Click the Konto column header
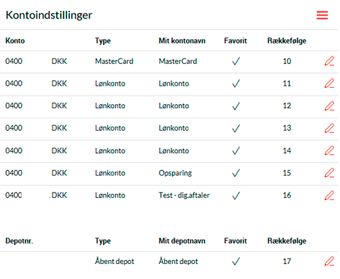This screenshot has height=279, width=340. [x=15, y=41]
